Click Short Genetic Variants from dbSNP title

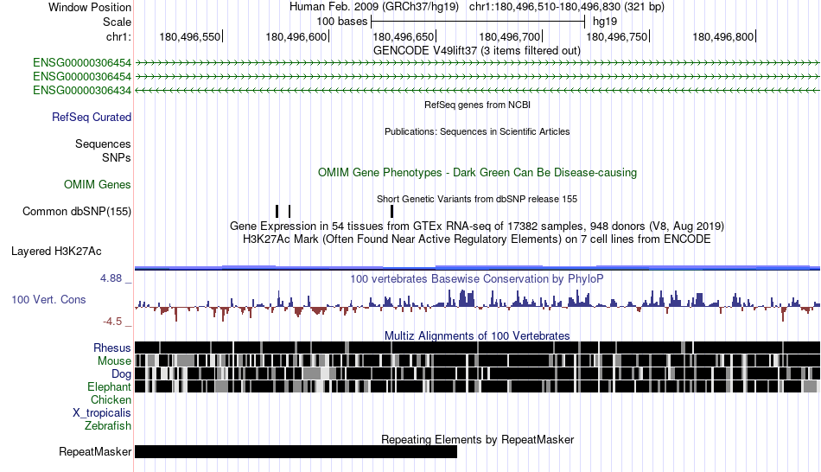tap(477, 199)
